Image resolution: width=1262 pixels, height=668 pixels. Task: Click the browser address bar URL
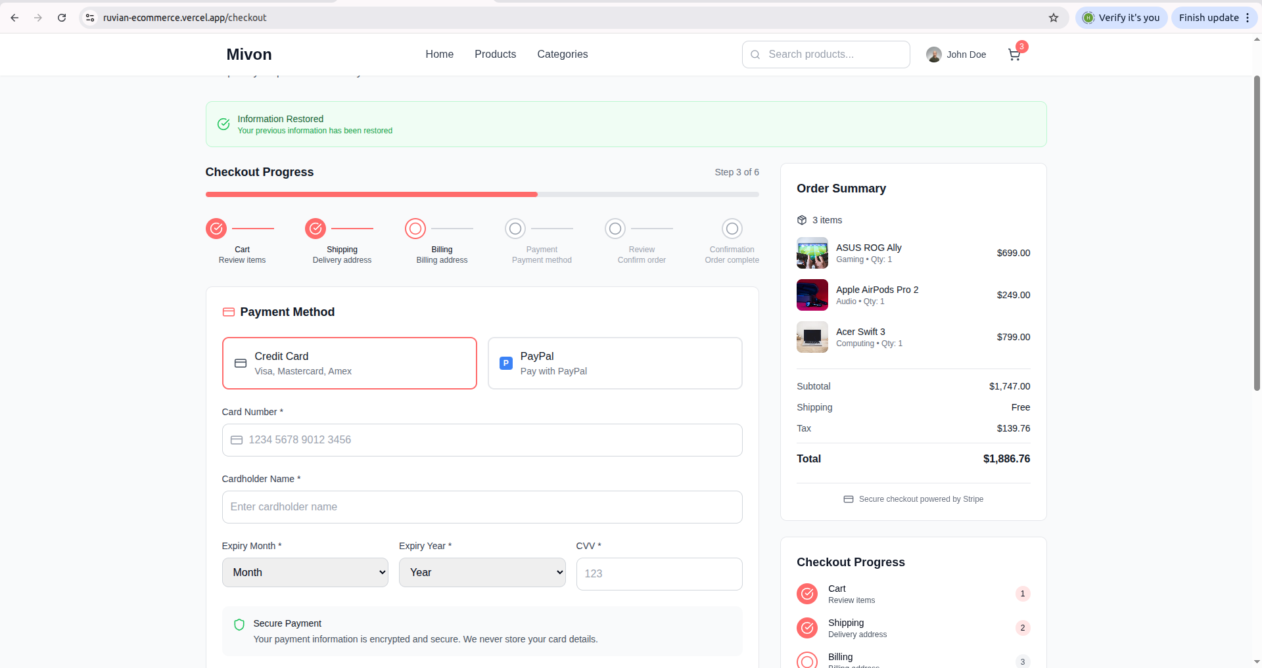[185, 18]
